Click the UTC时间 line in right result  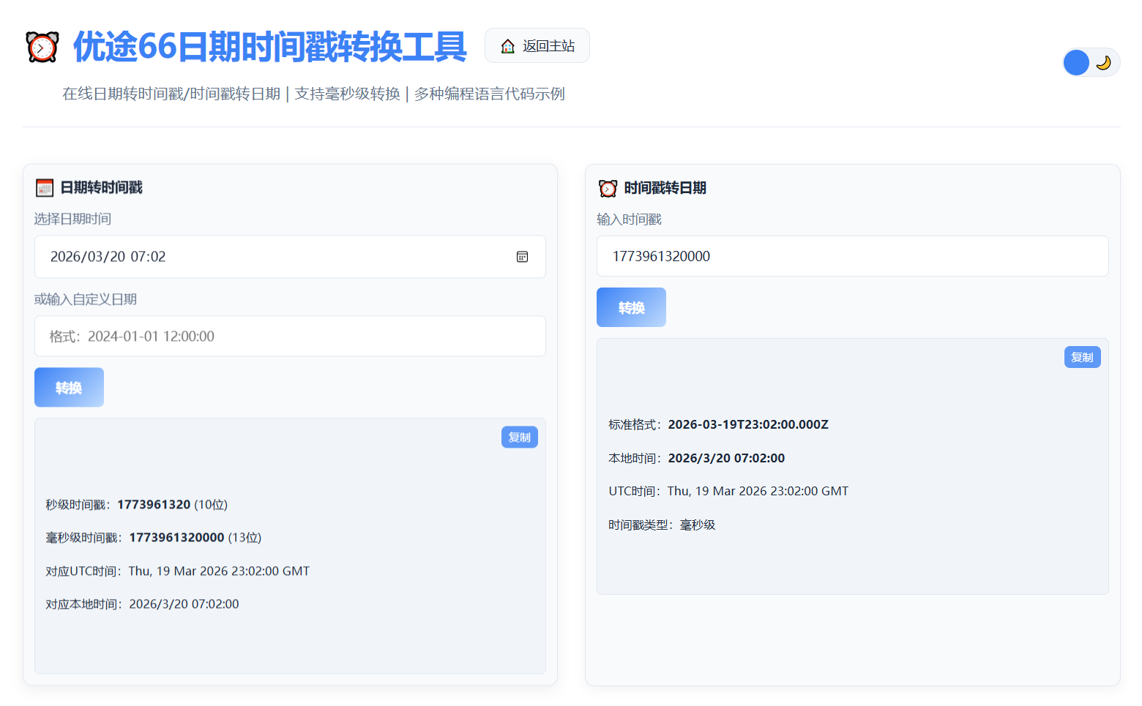click(x=728, y=492)
